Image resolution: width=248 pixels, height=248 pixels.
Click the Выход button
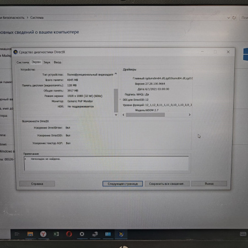click(209, 184)
